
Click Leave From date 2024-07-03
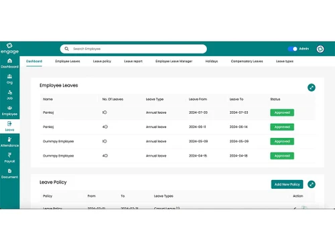point(198,112)
